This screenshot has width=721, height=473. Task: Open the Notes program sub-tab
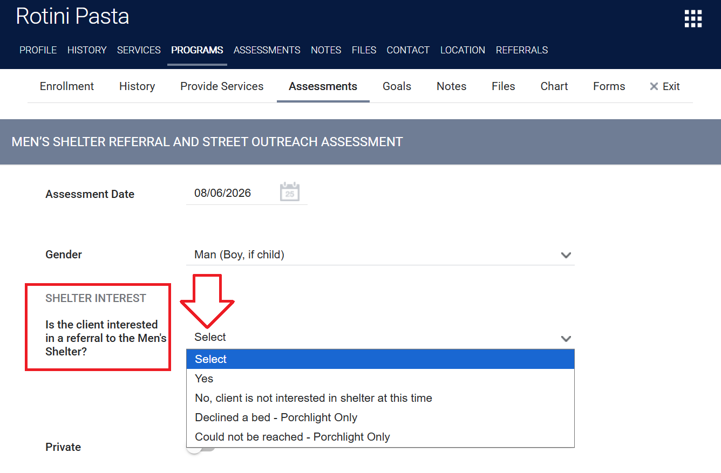[452, 86]
